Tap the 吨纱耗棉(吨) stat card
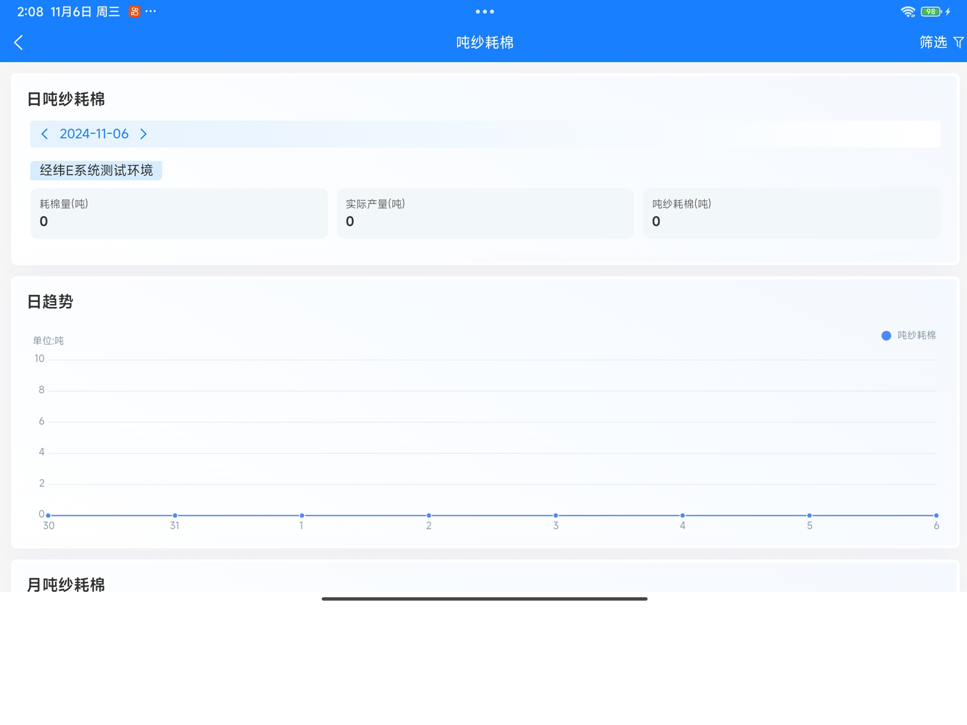Viewport: 967px width, 725px height. point(791,214)
